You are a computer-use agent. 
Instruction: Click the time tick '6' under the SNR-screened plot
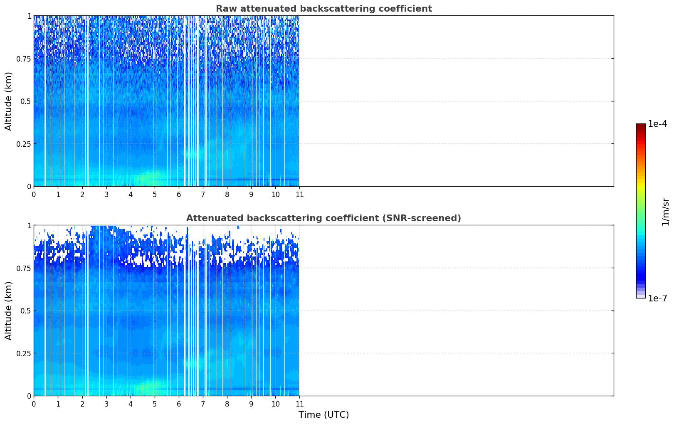coord(179,404)
